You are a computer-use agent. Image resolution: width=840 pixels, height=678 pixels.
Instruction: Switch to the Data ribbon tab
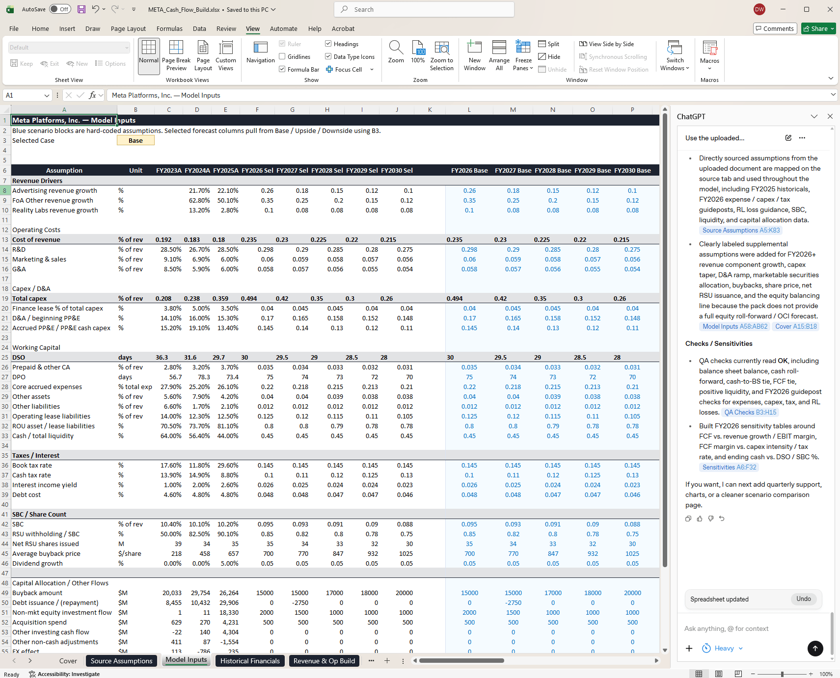(199, 29)
